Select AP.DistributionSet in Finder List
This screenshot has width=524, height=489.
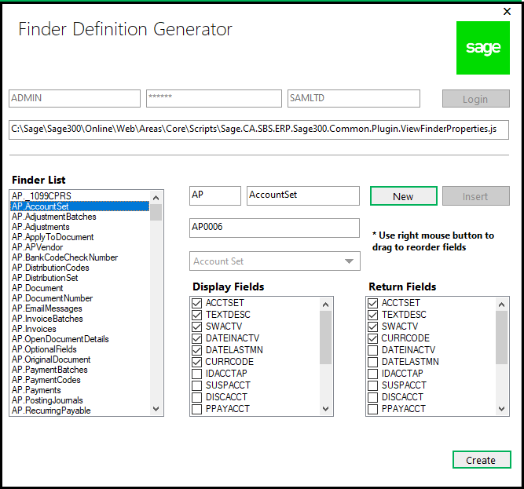click(79, 278)
